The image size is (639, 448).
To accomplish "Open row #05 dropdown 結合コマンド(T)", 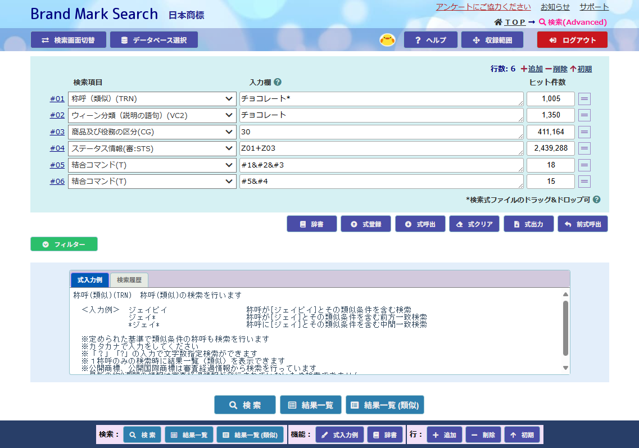I will point(152,165).
